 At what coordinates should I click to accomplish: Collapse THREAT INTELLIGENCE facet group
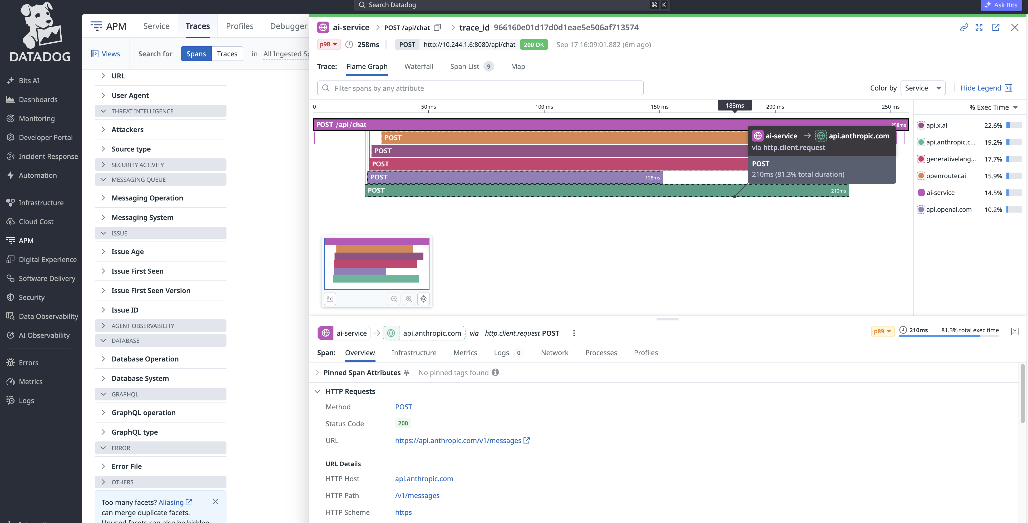(x=160, y=111)
